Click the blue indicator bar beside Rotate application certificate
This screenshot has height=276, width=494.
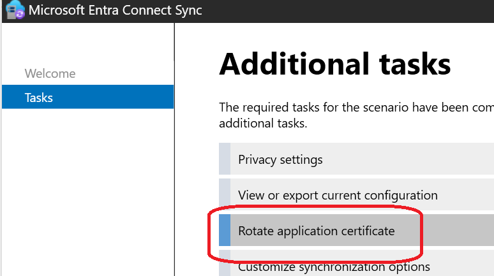click(x=225, y=230)
